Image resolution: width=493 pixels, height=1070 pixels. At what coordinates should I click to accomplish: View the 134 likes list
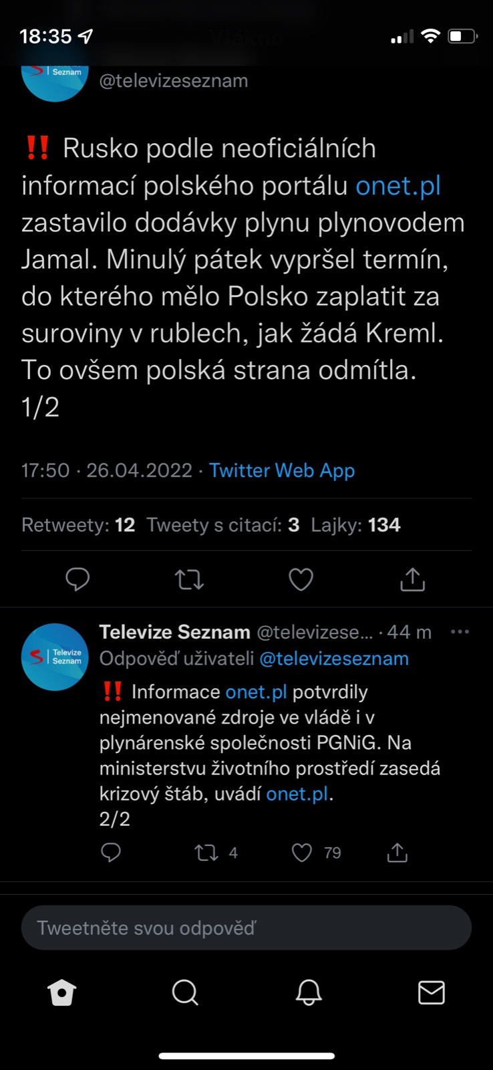coord(355,525)
